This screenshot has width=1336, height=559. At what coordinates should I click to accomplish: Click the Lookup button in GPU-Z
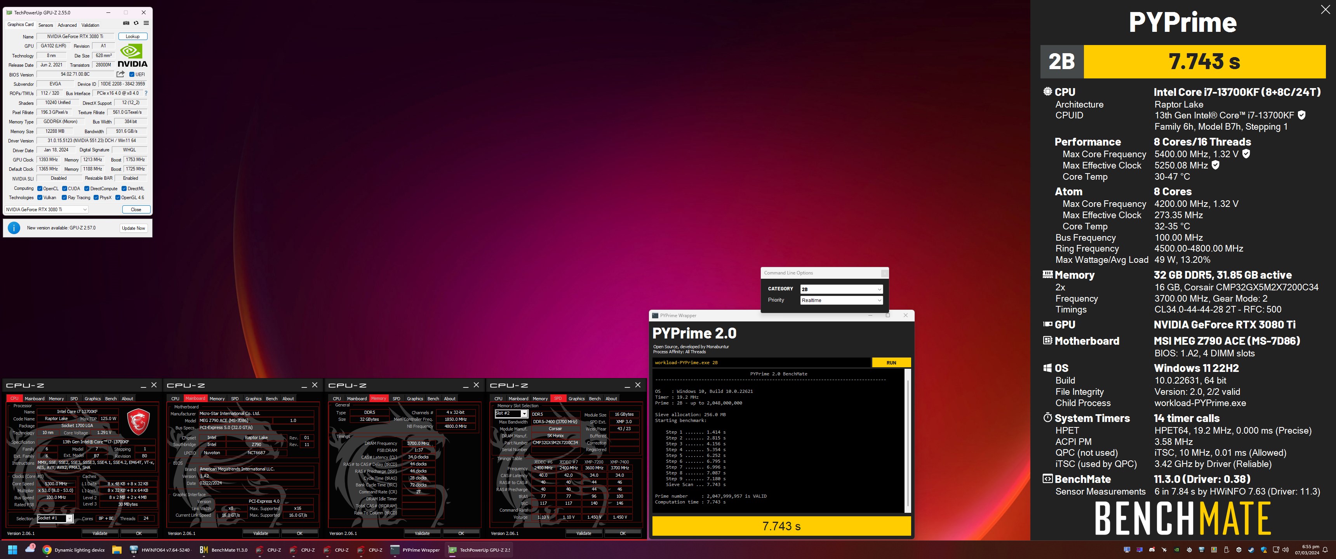tap(133, 36)
